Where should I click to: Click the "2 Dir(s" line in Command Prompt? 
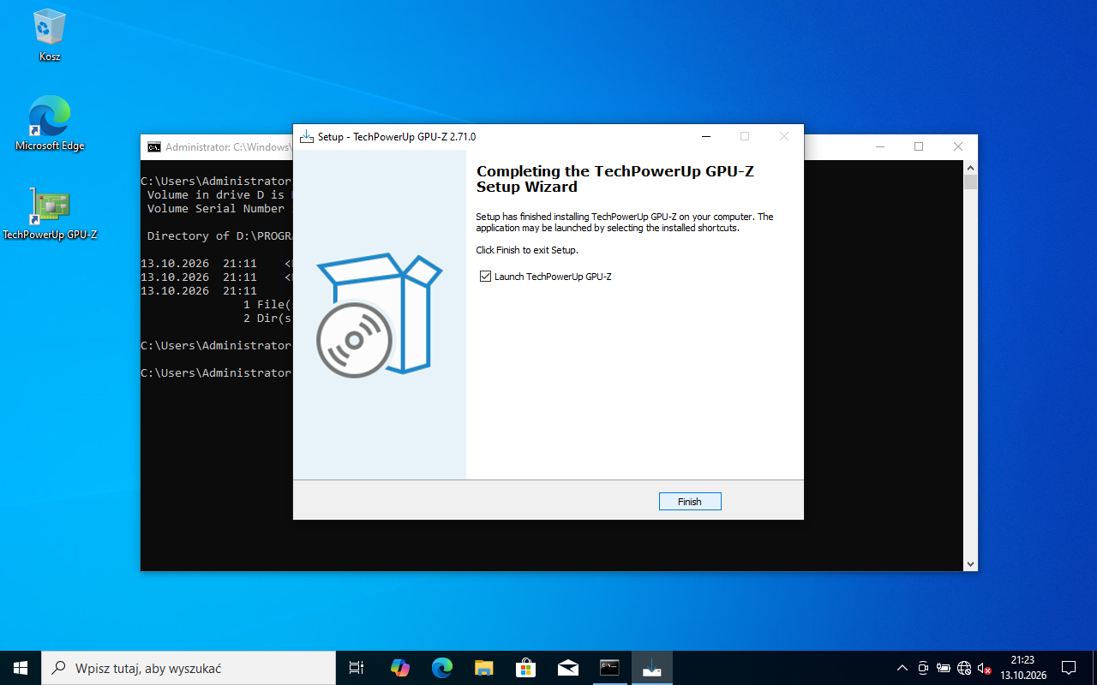(x=267, y=318)
